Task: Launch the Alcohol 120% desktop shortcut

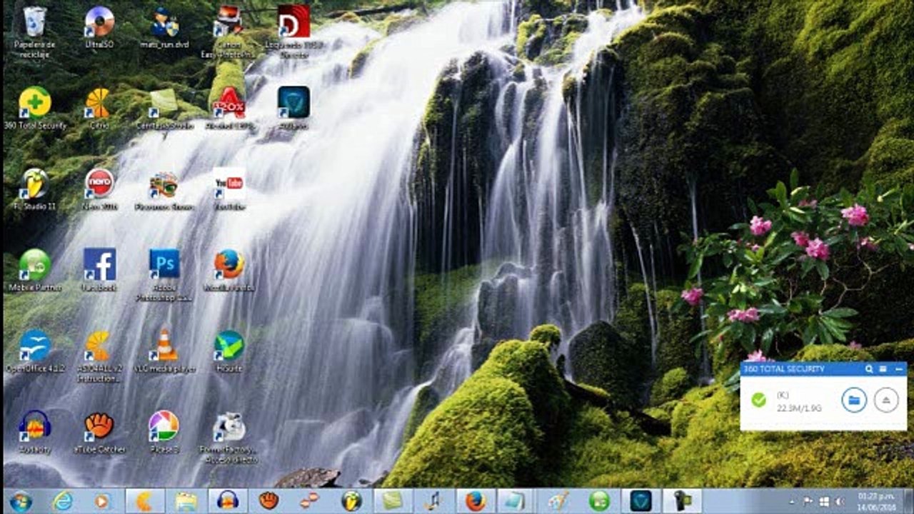Action: pos(228,102)
